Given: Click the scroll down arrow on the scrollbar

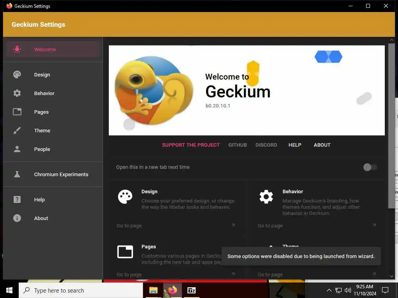Looking at the screenshot, I should point(392,276).
